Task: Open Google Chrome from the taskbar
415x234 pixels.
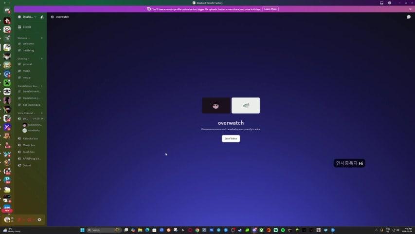Action: tap(197, 230)
